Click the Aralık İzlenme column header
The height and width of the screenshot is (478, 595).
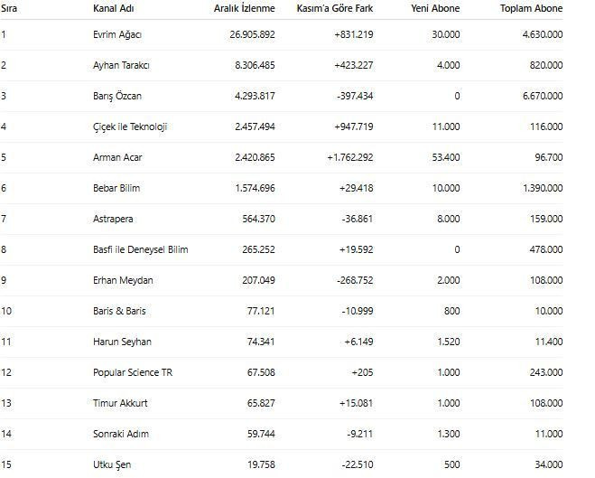pyautogui.click(x=244, y=9)
